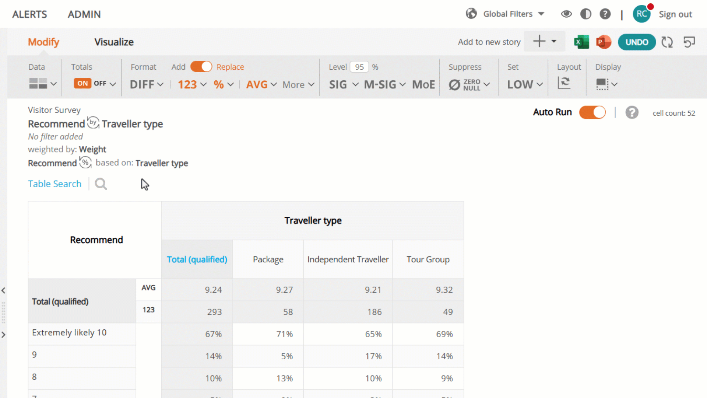The height and width of the screenshot is (398, 707).
Task: Click the UNDO button
Action: coord(637,42)
